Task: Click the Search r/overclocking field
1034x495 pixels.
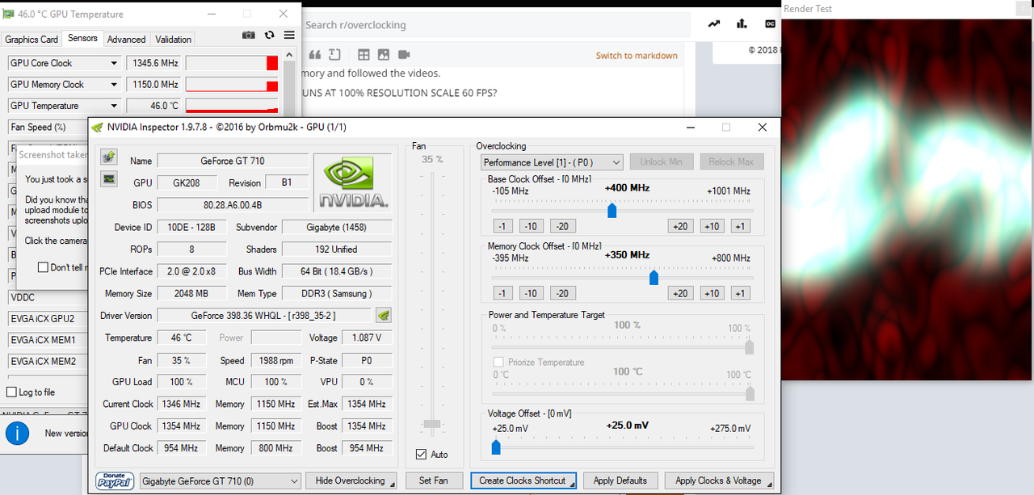Action: coord(496,25)
